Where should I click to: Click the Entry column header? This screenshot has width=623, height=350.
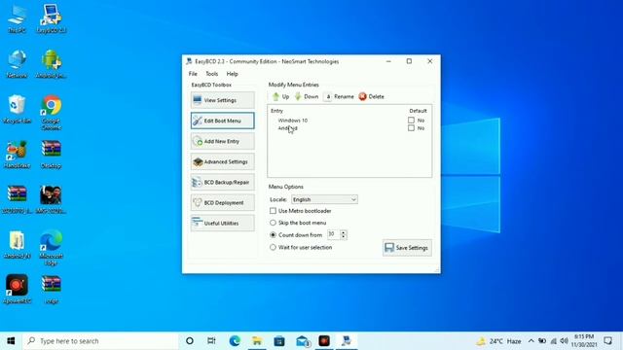click(x=276, y=111)
